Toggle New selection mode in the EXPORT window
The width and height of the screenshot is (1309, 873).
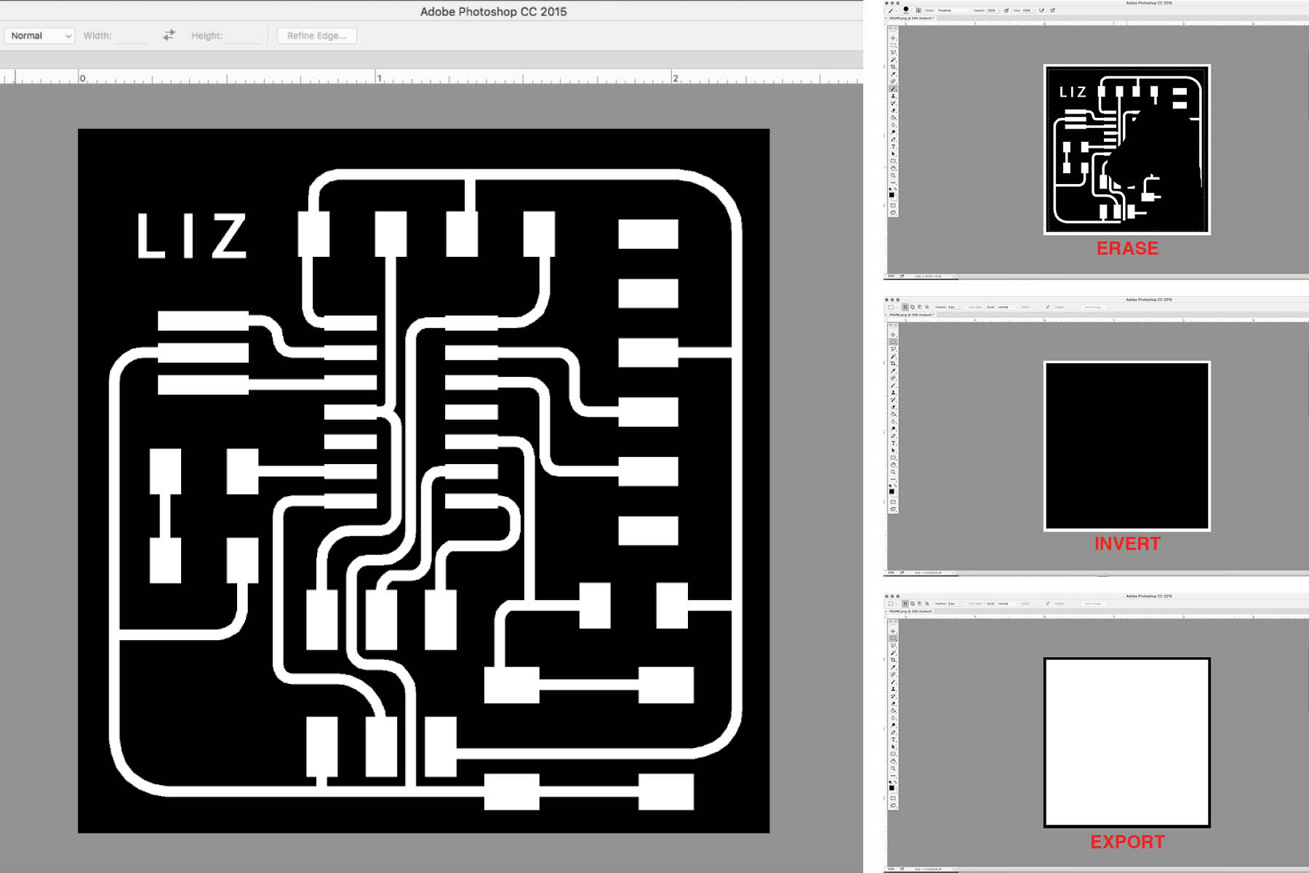905,604
